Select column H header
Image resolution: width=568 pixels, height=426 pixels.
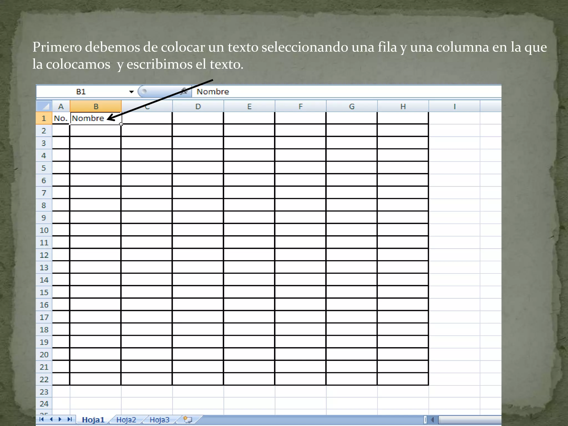403,106
